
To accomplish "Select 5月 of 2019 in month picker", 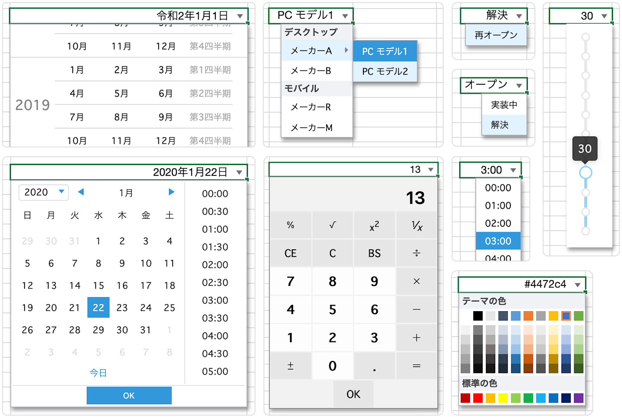I will pos(121,93).
